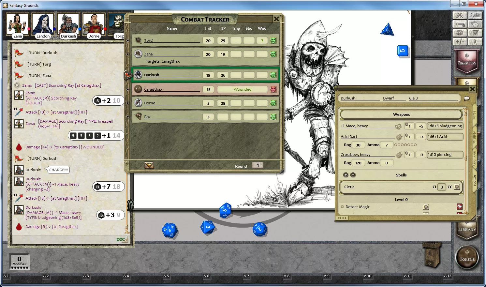
Task: Toggle Raz's friend-or-foe face icon
Action: click(x=273, y=117)
